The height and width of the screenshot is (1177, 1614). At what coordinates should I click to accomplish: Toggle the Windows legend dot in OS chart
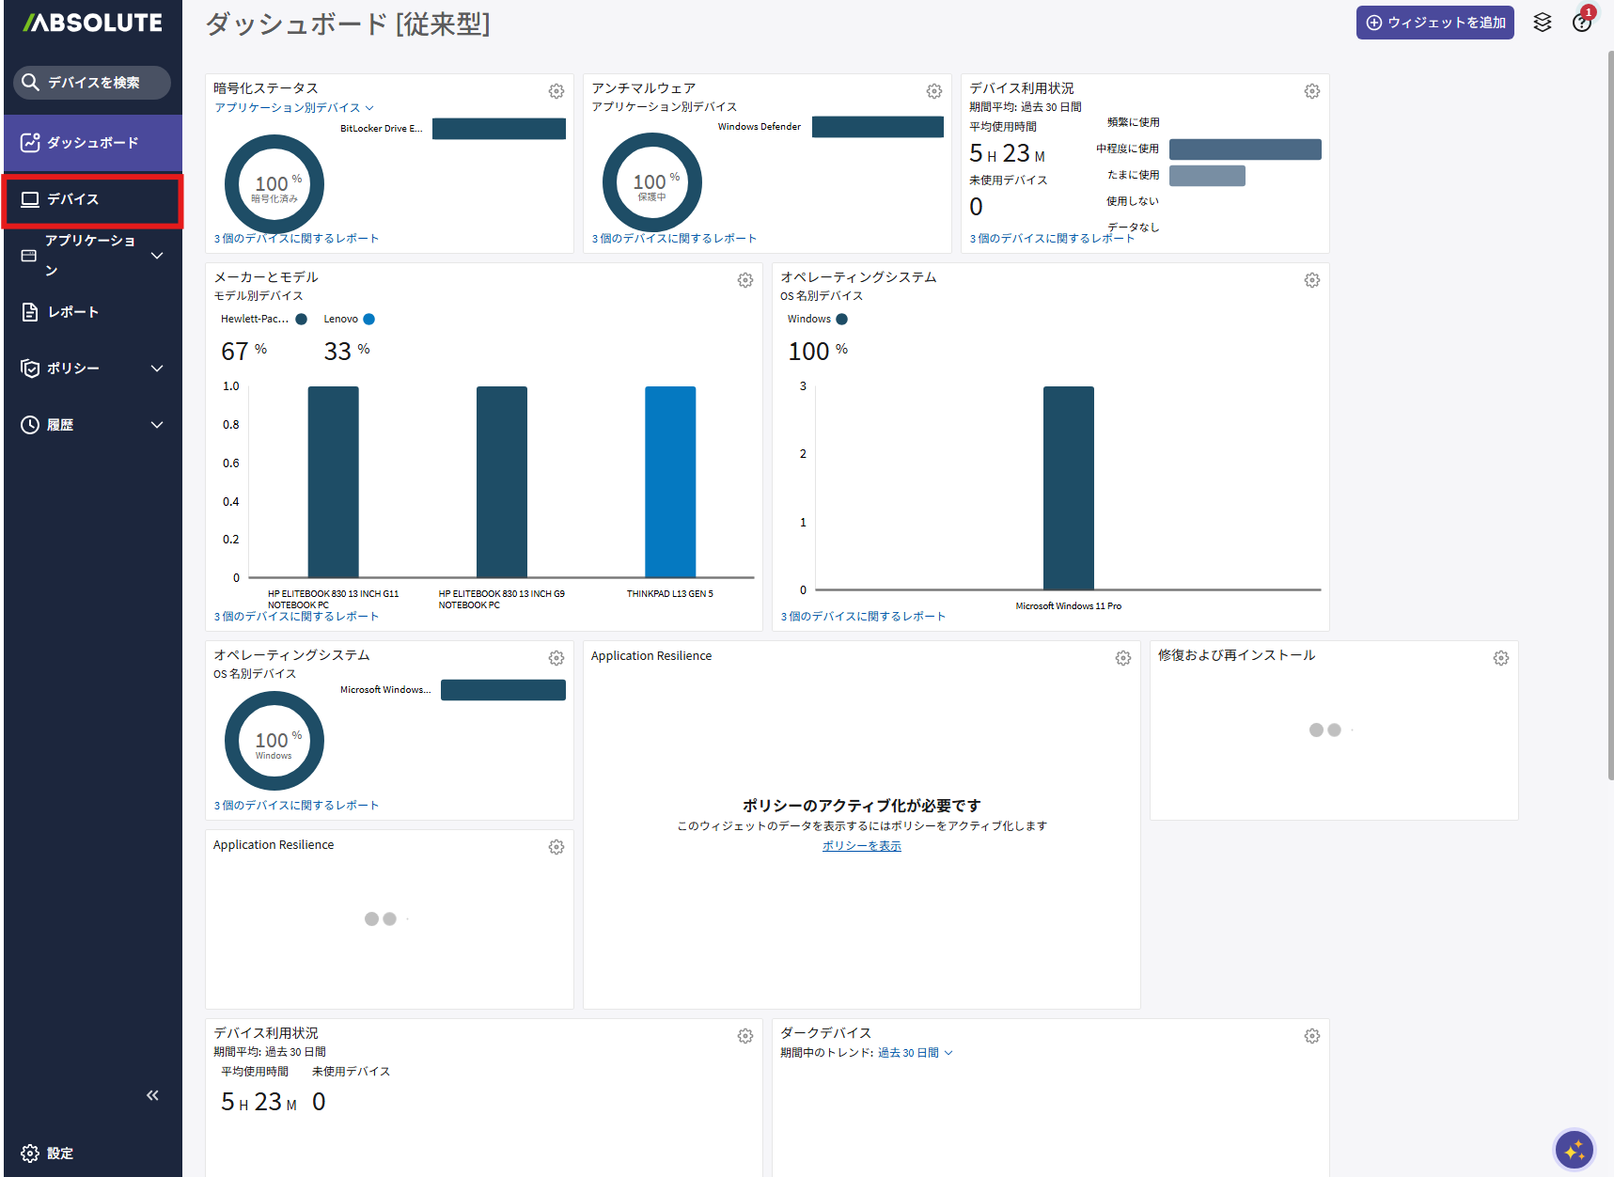(x=842, y=320)
